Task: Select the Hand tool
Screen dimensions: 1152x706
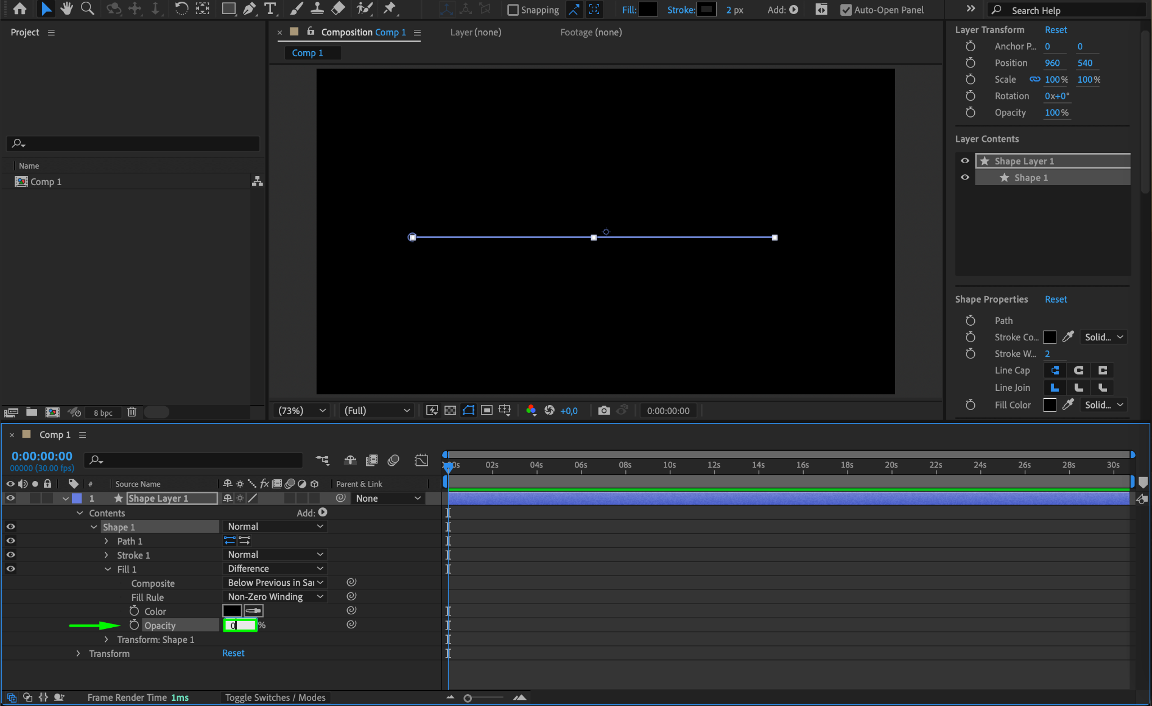Action: coord(66,8)
